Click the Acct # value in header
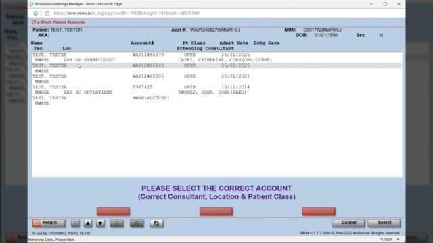433x243 pixels. pos(215,30)
